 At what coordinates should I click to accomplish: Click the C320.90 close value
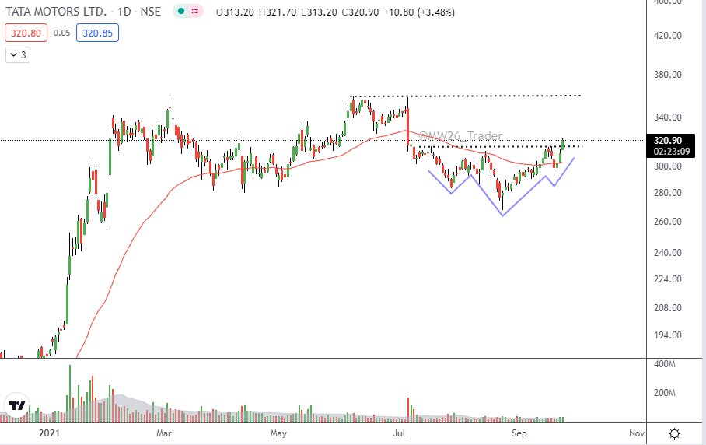coord(360,12)
